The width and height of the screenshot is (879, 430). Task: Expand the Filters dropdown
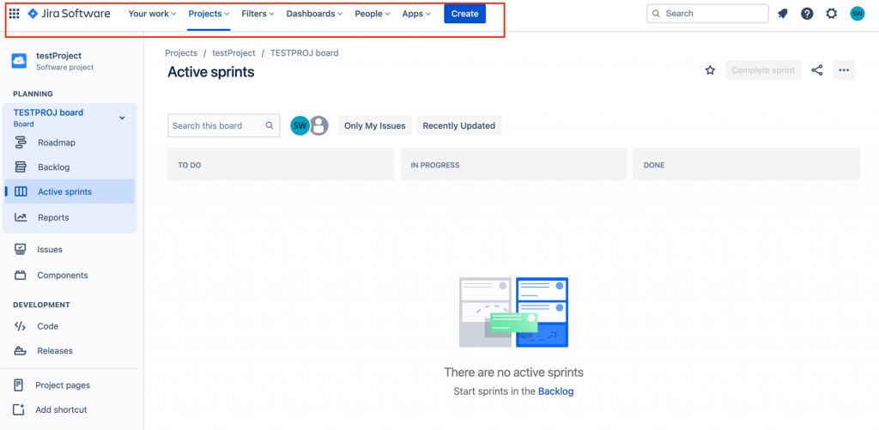[258, 14]
